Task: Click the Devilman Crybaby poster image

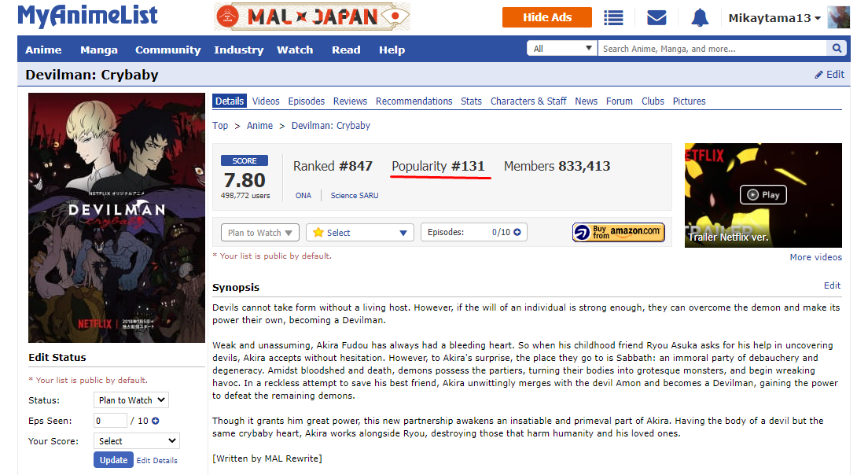Action: (117, 218)
